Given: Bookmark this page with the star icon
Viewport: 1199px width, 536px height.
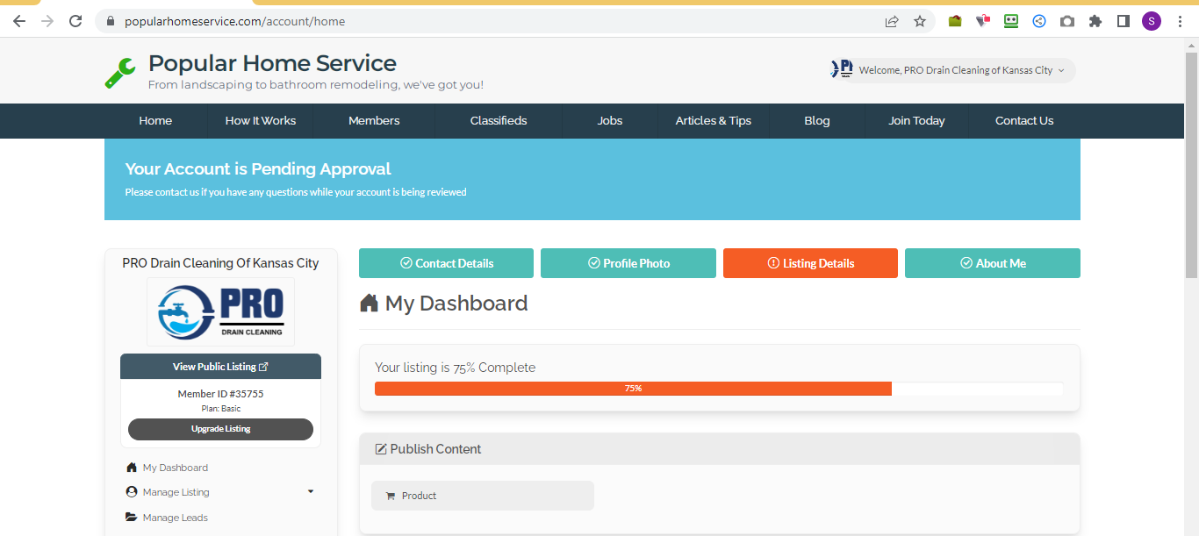Looking at the screenshot, I should click(920, 21).
